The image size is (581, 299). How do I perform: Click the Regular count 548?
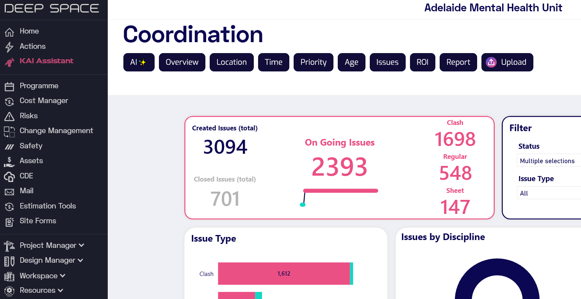click(x=455, y=173)
